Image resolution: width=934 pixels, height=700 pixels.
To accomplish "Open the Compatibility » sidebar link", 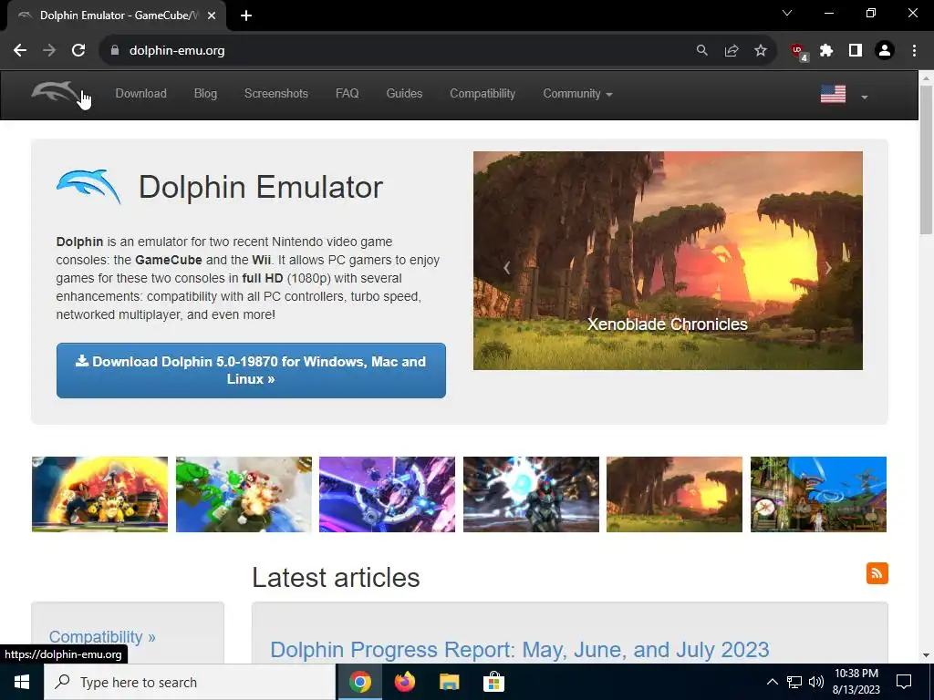I will 102,636.
